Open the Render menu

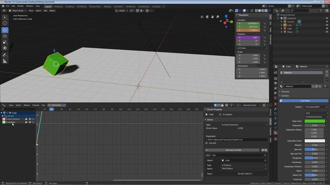20,6
